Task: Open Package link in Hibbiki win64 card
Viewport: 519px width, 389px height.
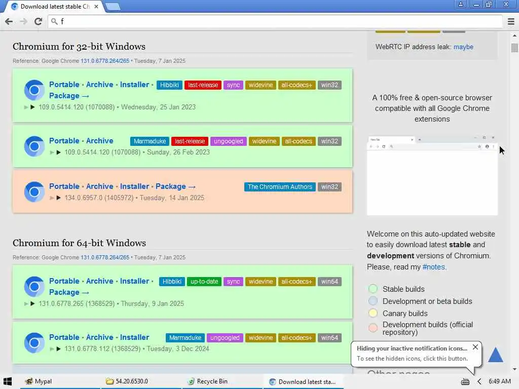Action: pos(69,292)
